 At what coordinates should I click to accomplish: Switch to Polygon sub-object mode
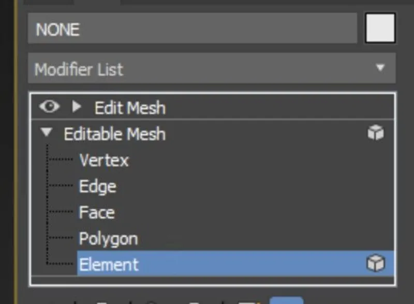[108, 238]
